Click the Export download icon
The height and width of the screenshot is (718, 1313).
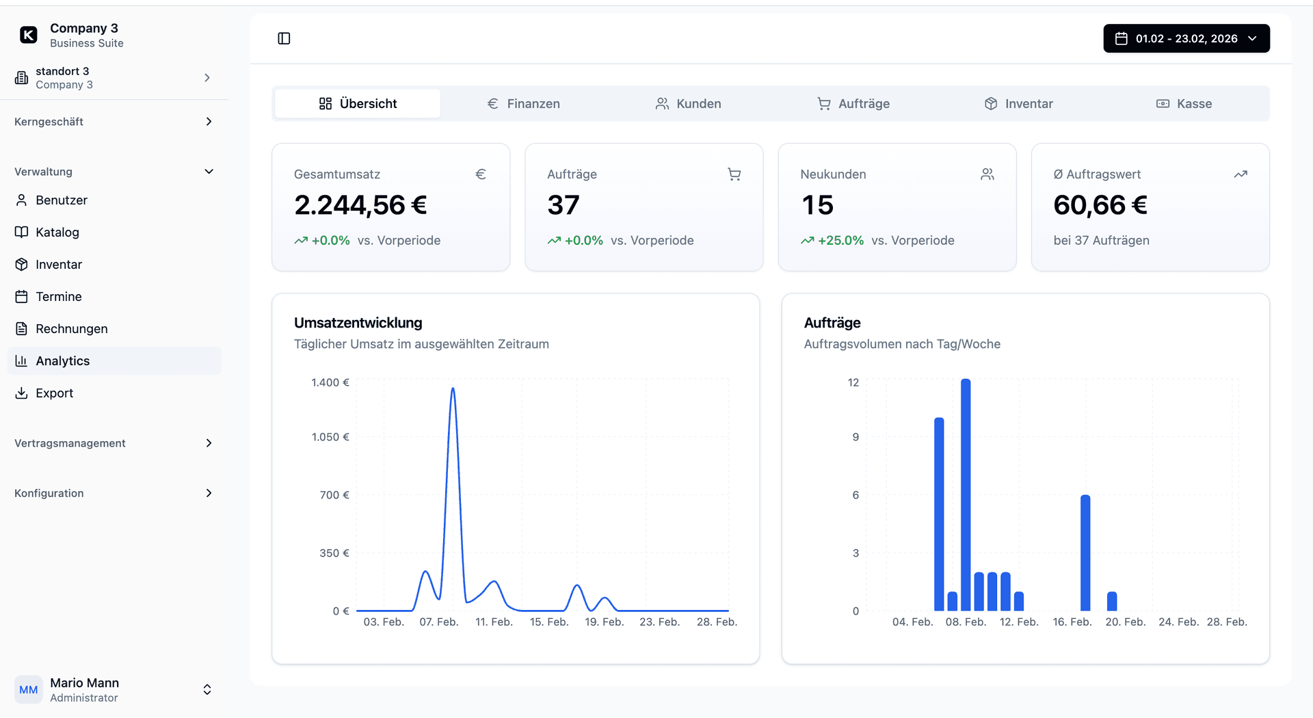pos(21,393)
